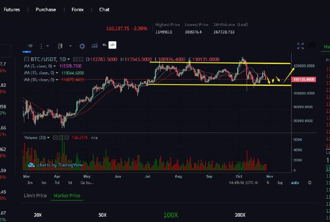Open chart settings gear in top toolbar
Viewport: 330px width, 222px height.
pyautogui.click(x=82, y=46)
